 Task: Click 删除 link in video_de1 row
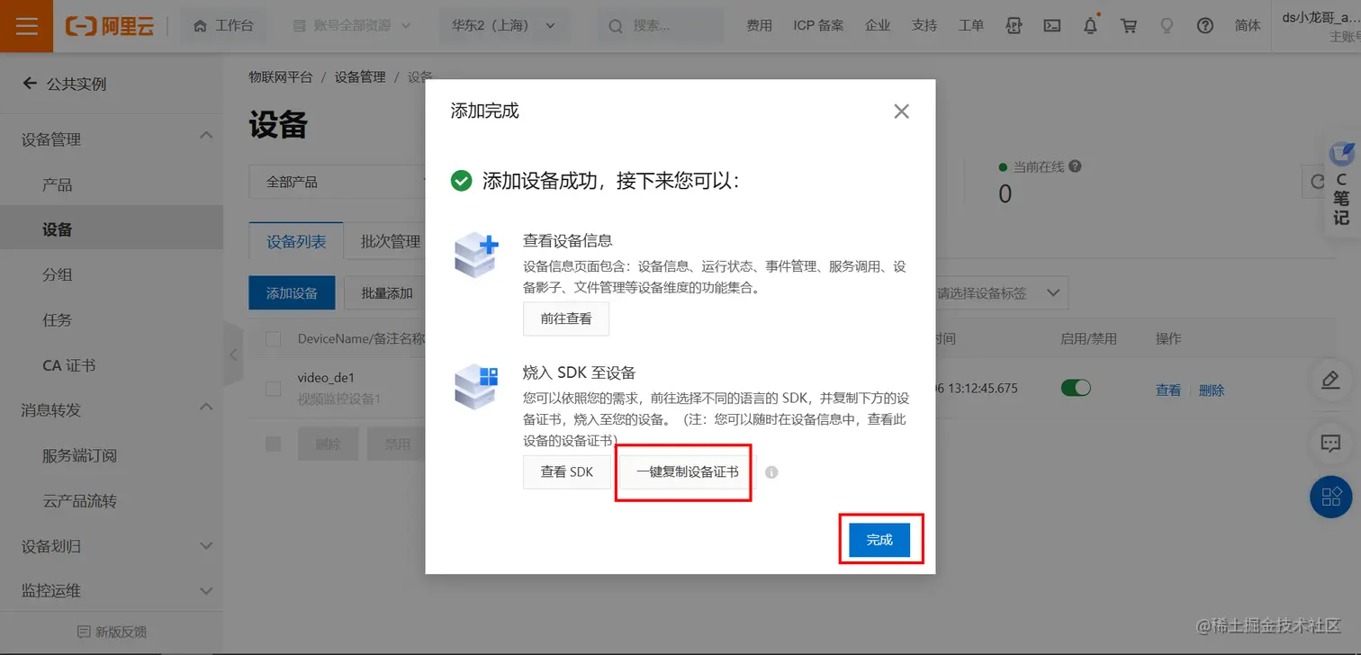[x=1212, y=390]
